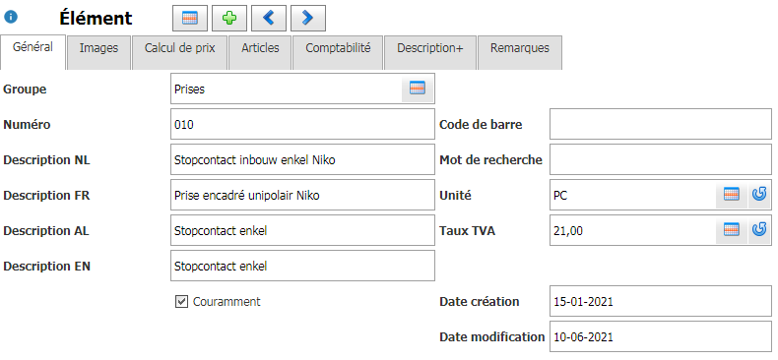Click the Description FR label

coord(46,196)
